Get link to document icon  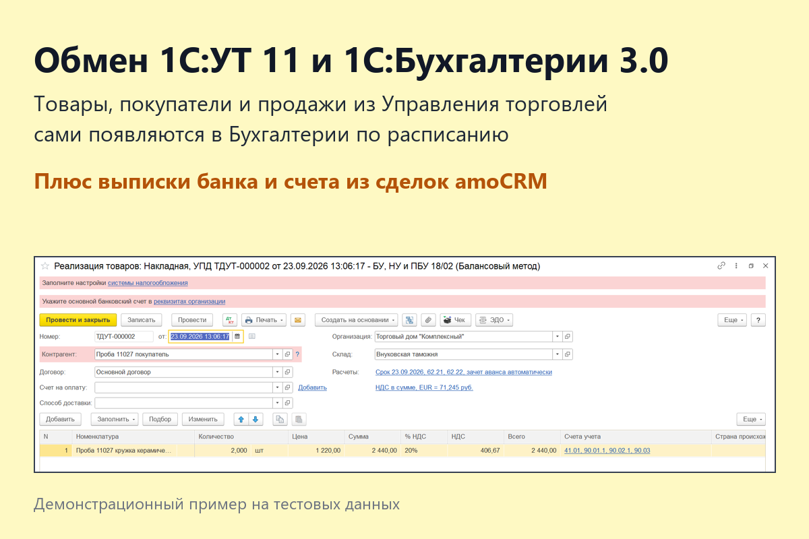(x=721, y=266)
